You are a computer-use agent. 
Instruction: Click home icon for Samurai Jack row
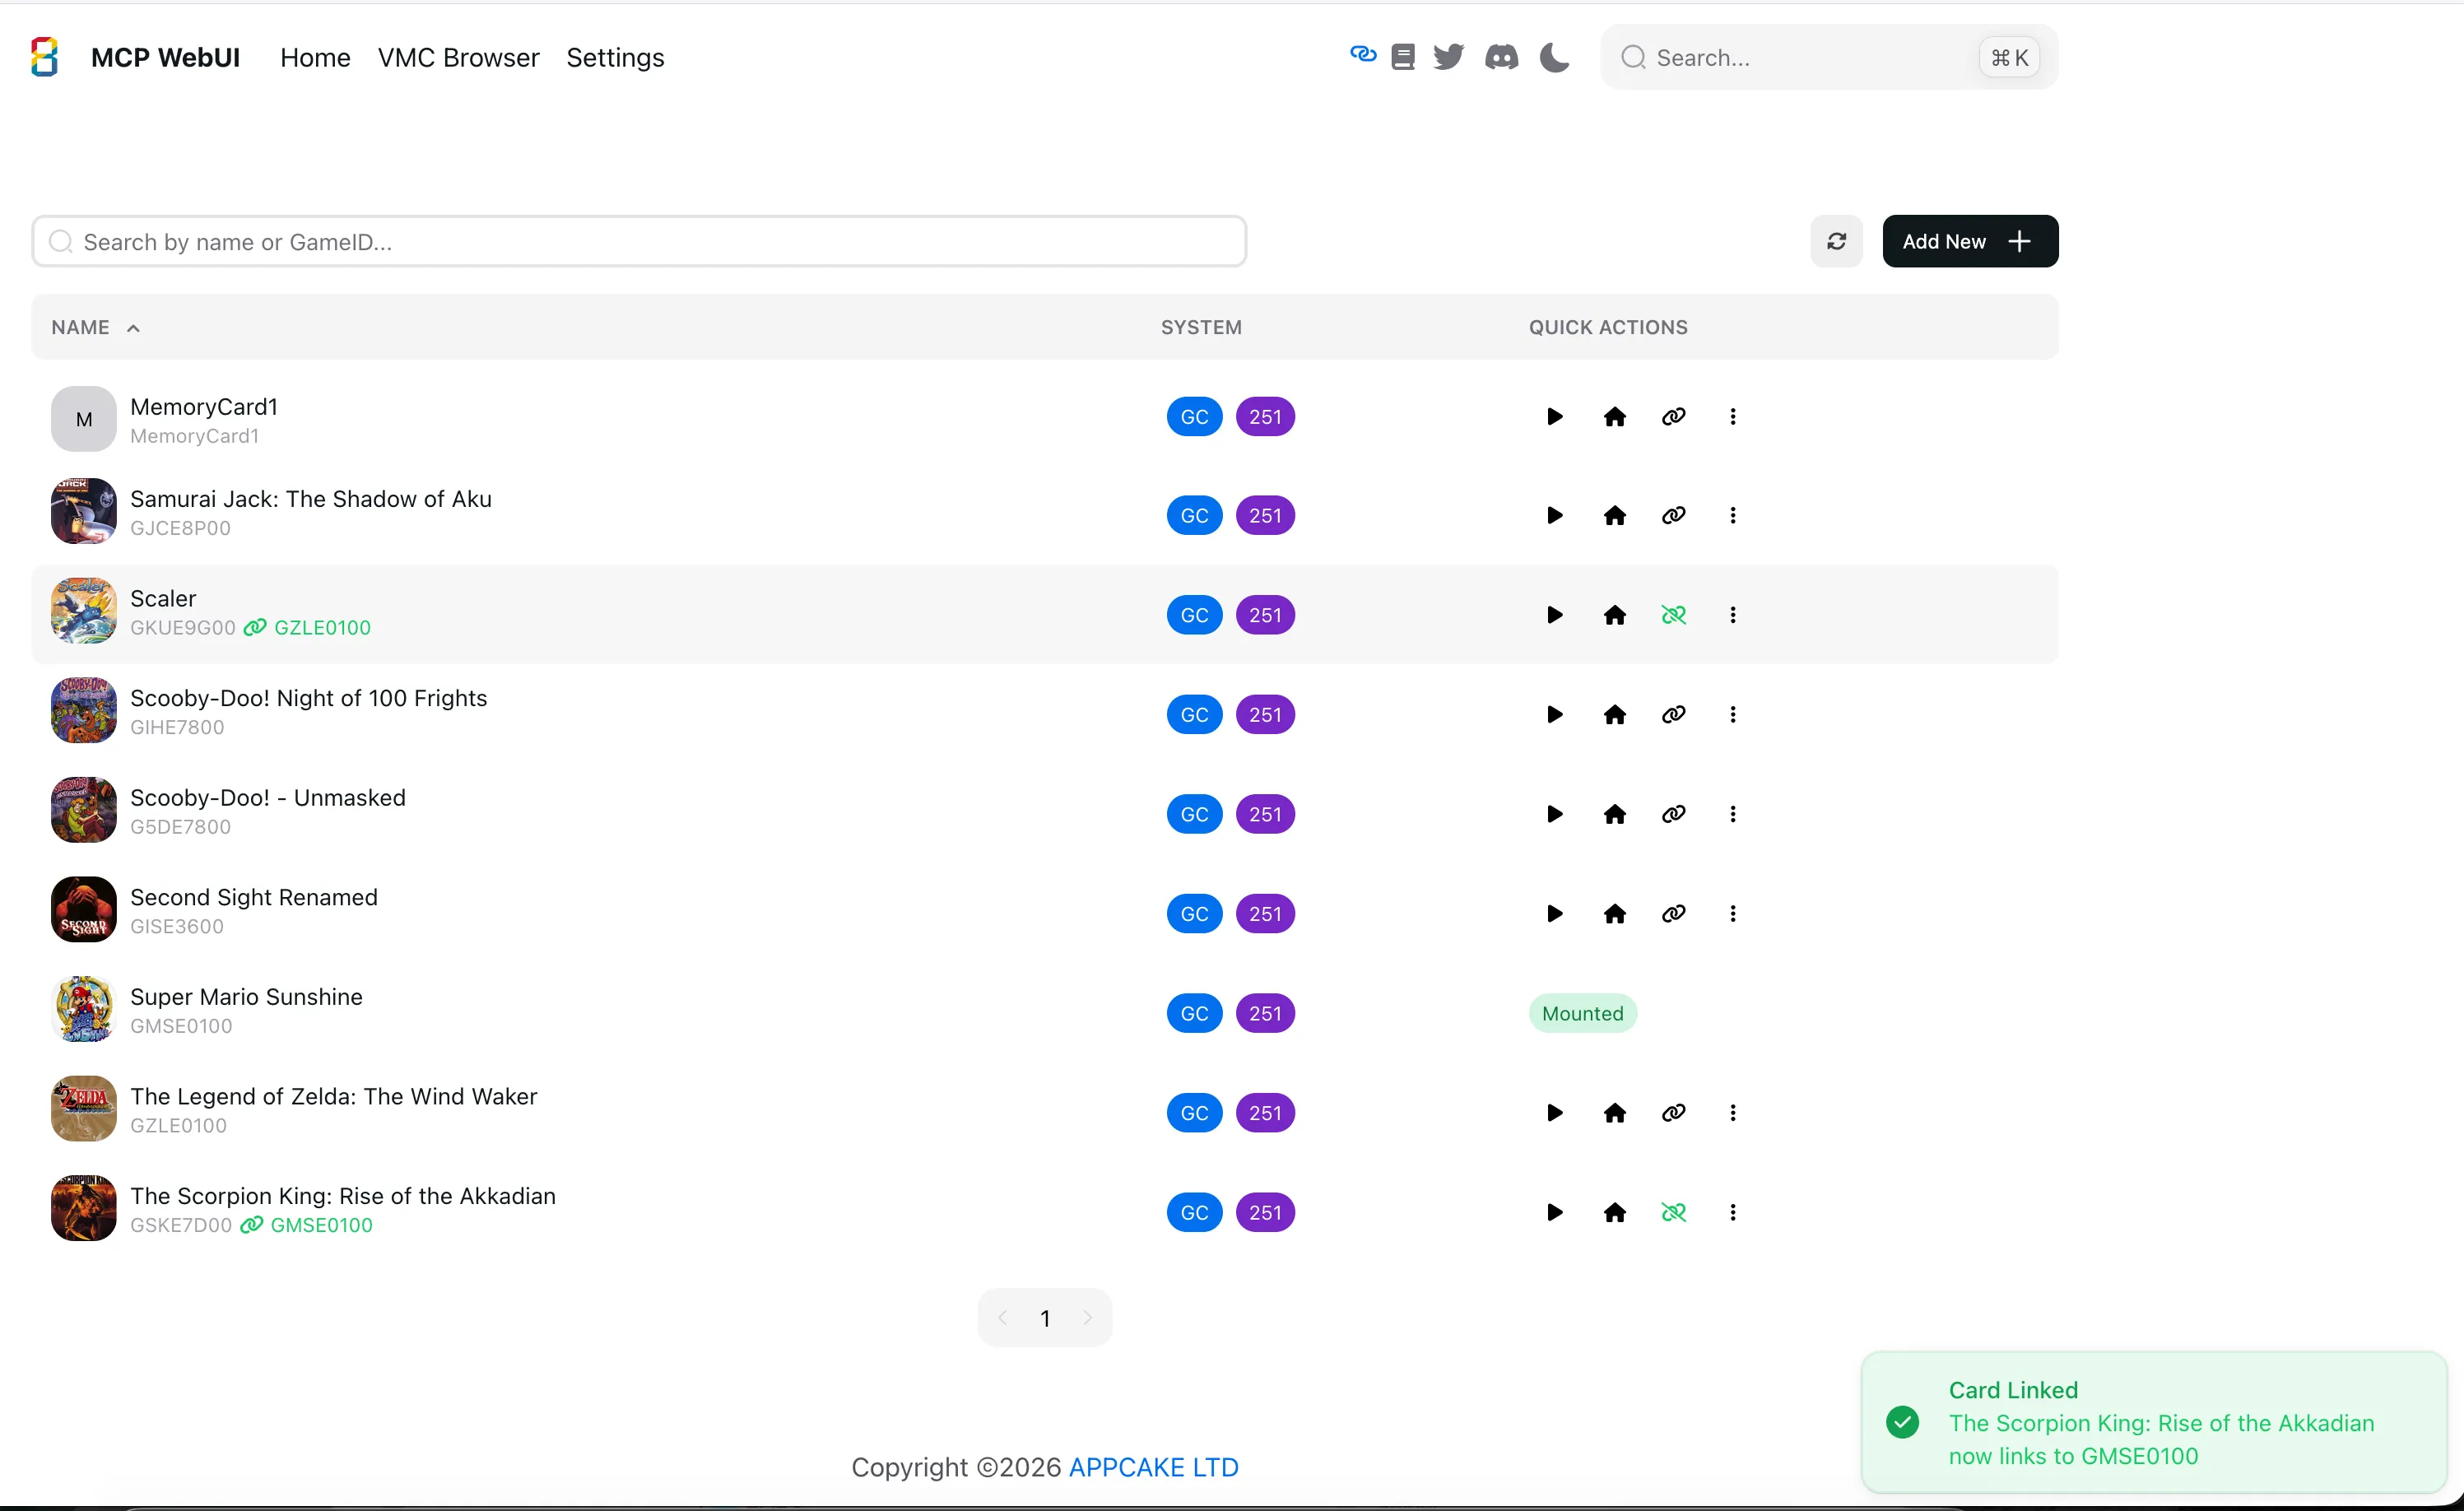tap(1614, 515)
